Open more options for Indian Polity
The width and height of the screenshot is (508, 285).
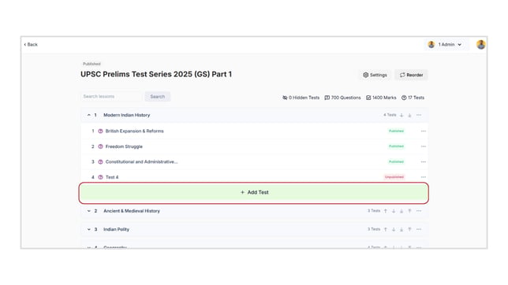point(419,229)
